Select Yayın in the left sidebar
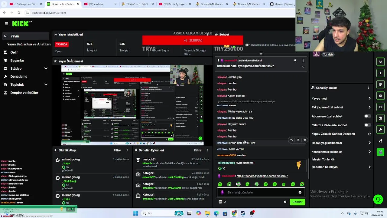The image size is (387, 218). point(25,36)
